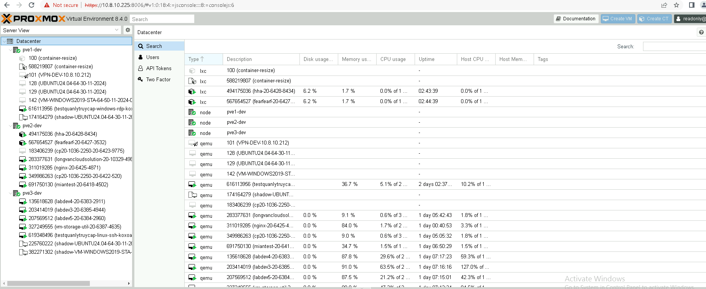Click the running lxc icon for 494175036 row
Viewport: 706px width, 289px height.
point(192,91)
